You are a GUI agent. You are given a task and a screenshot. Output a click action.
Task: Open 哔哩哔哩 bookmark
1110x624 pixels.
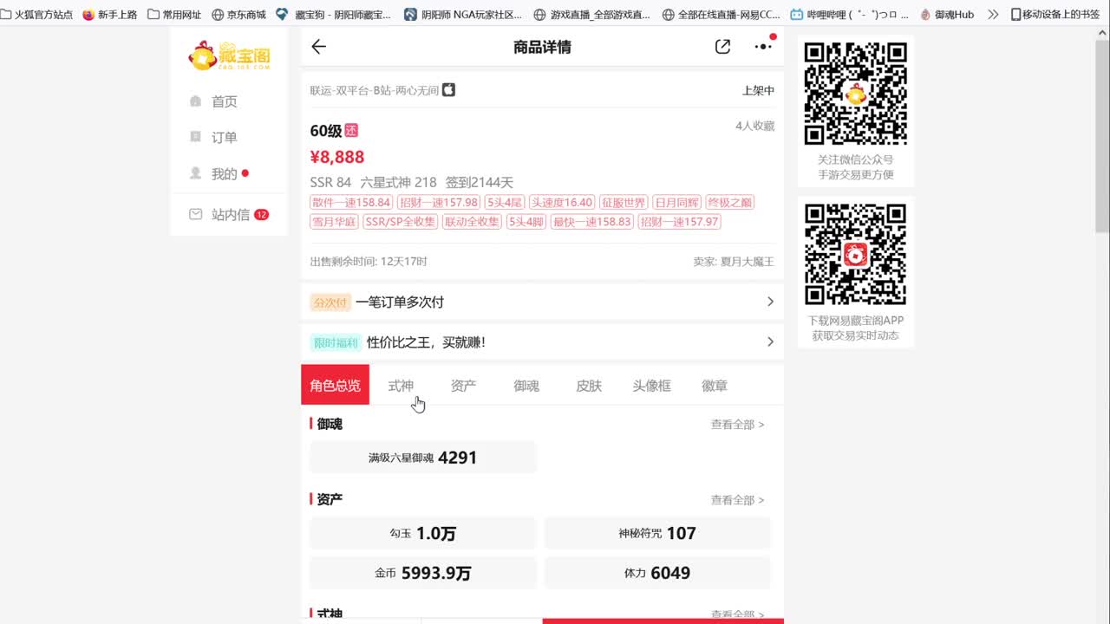pos(850,14)
